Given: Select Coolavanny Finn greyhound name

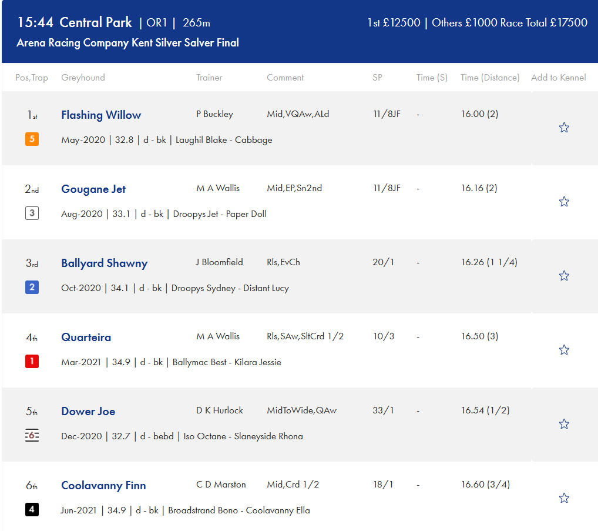Looking at the screenshot, I should coord(103,485).
